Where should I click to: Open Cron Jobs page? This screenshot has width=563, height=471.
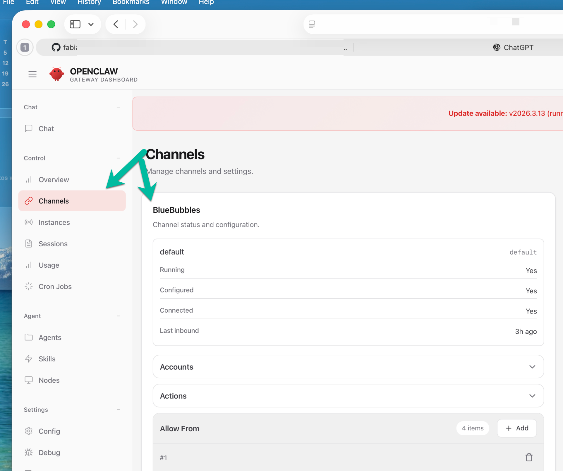55,286
